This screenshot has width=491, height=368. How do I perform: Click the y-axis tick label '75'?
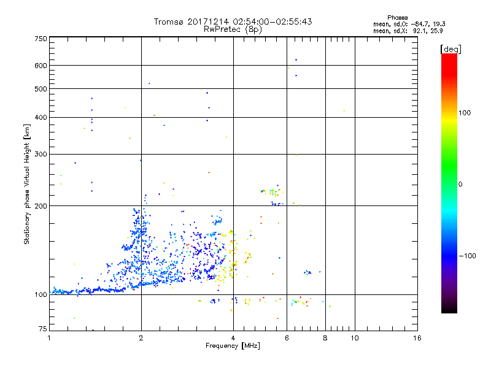[43, 329]
